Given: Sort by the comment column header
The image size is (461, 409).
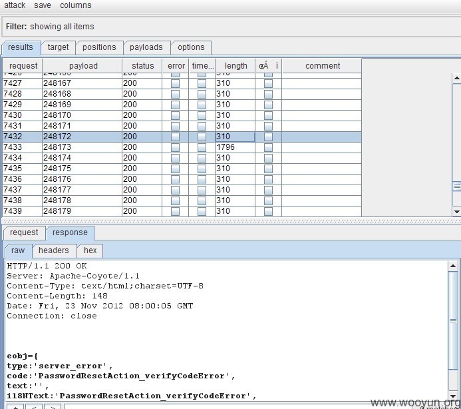Looking at the screenshot, I should [323, 66].
